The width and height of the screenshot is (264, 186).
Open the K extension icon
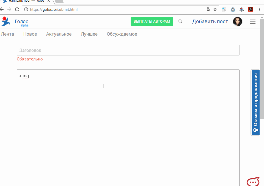click(224, 9)
